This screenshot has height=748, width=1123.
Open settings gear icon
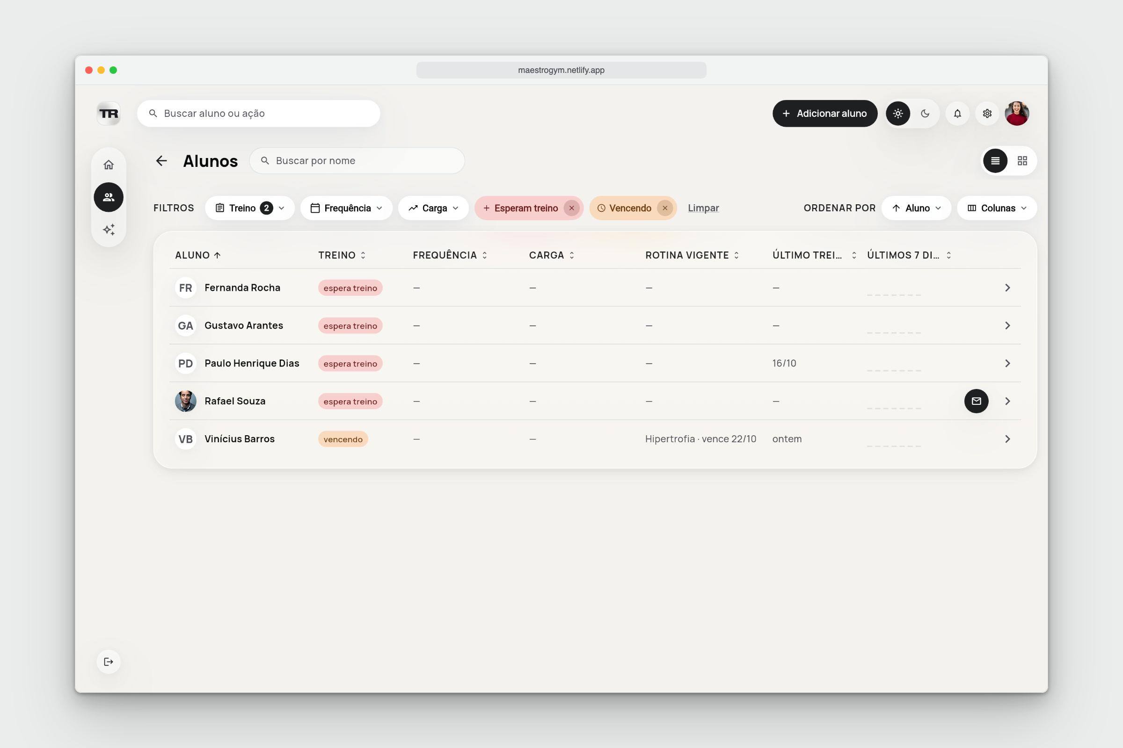click(987, 114)
